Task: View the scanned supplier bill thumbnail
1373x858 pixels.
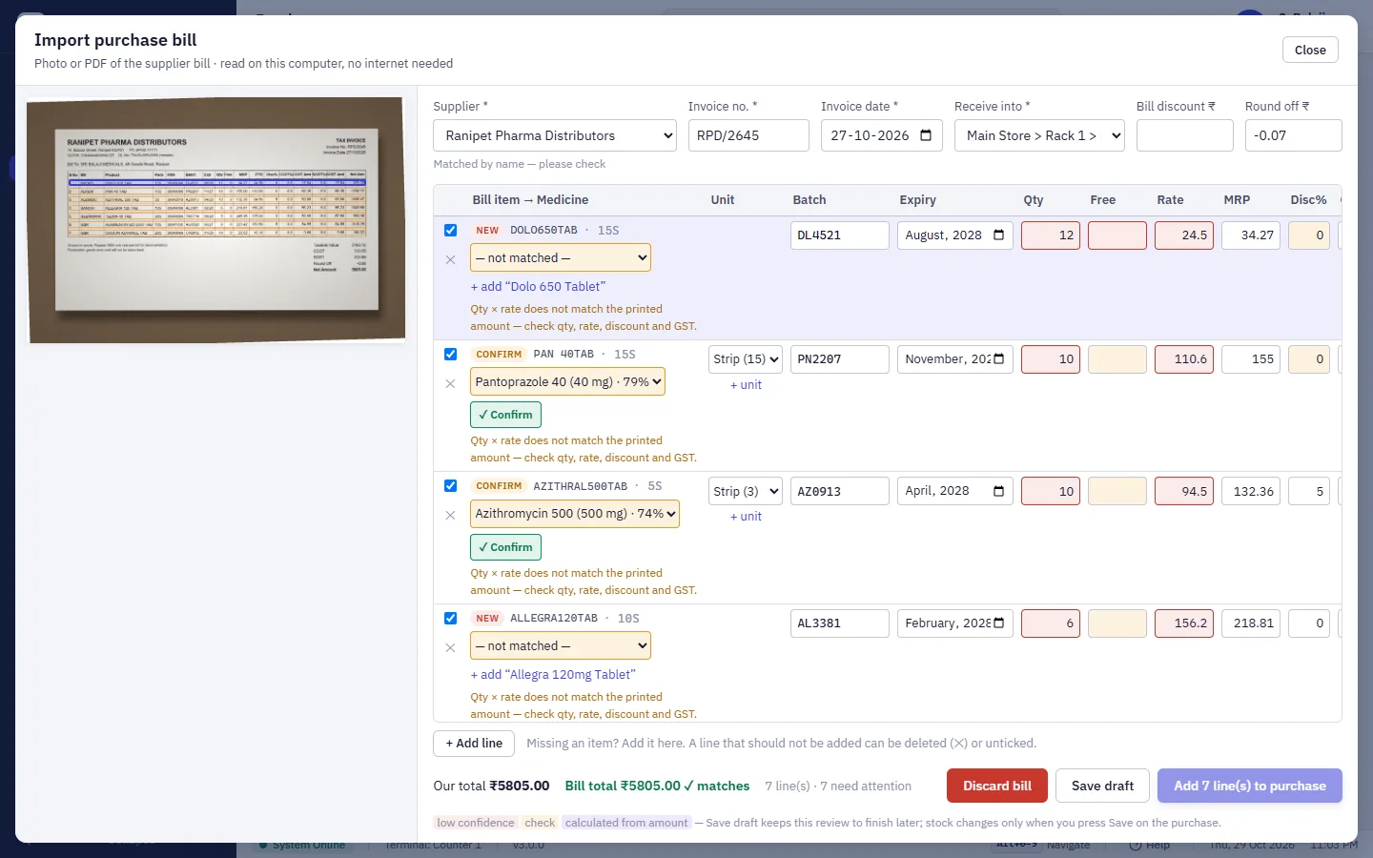Action: pyautogui.click(x=216, y=219)
